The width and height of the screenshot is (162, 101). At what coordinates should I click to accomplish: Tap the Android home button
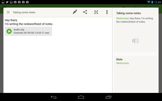pyautogui.click(x=81, y=97)
